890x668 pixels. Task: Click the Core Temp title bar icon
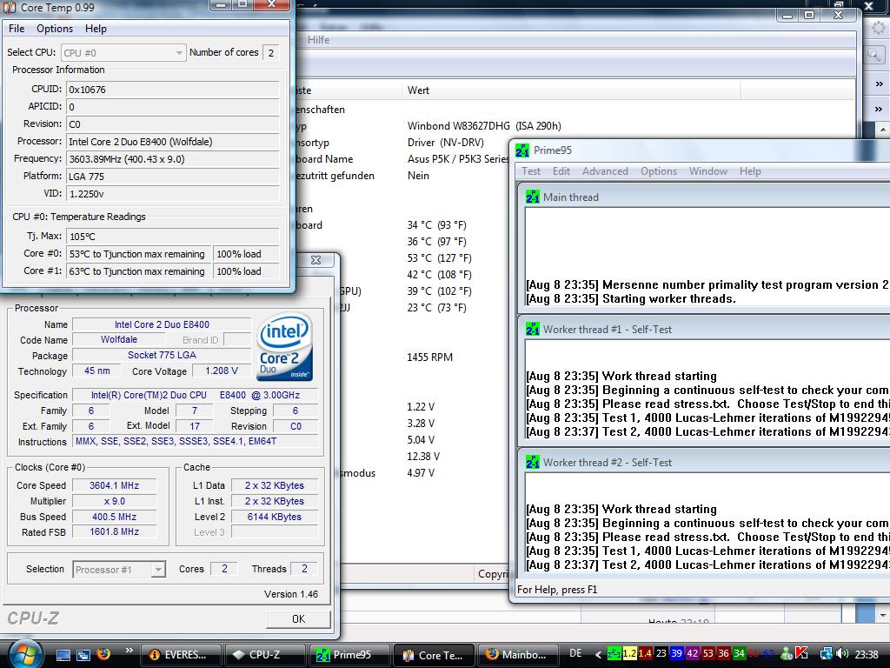coord(10,7)
